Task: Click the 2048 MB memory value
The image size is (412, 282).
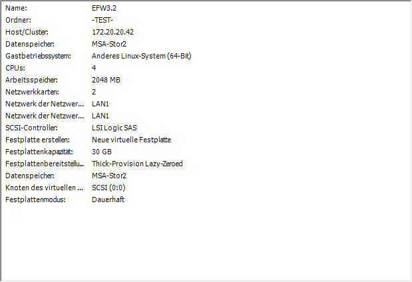Action: (x=105, y=80)
